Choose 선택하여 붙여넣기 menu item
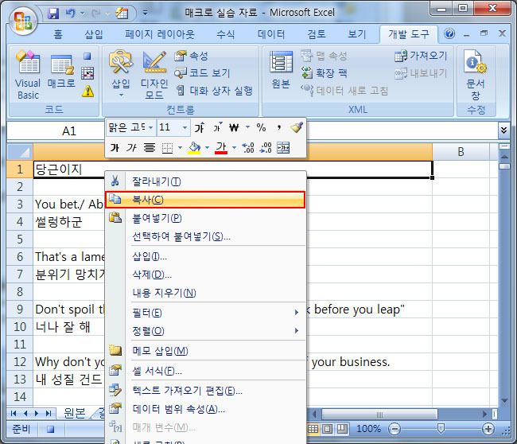 point(205,236)
